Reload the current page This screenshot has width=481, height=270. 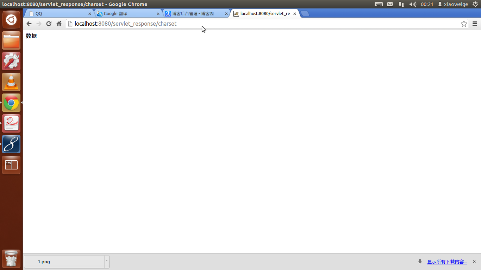(49, 24)
